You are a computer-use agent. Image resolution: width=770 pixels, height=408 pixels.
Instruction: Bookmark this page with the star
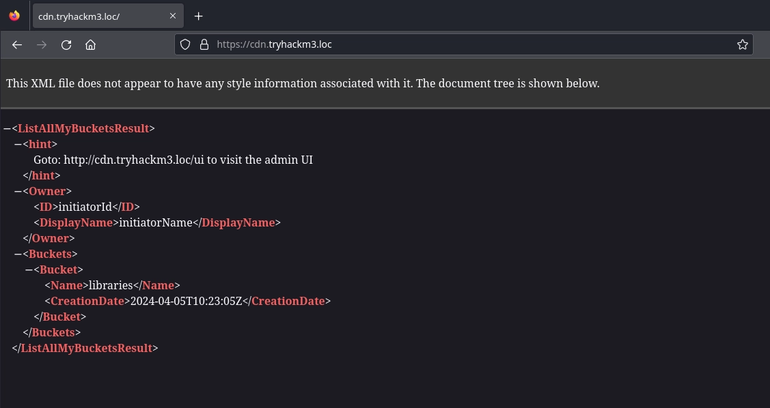[x=742, y=45]
